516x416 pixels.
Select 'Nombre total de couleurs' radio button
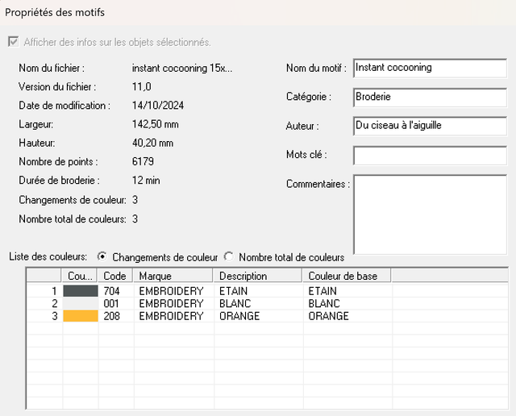229,257
